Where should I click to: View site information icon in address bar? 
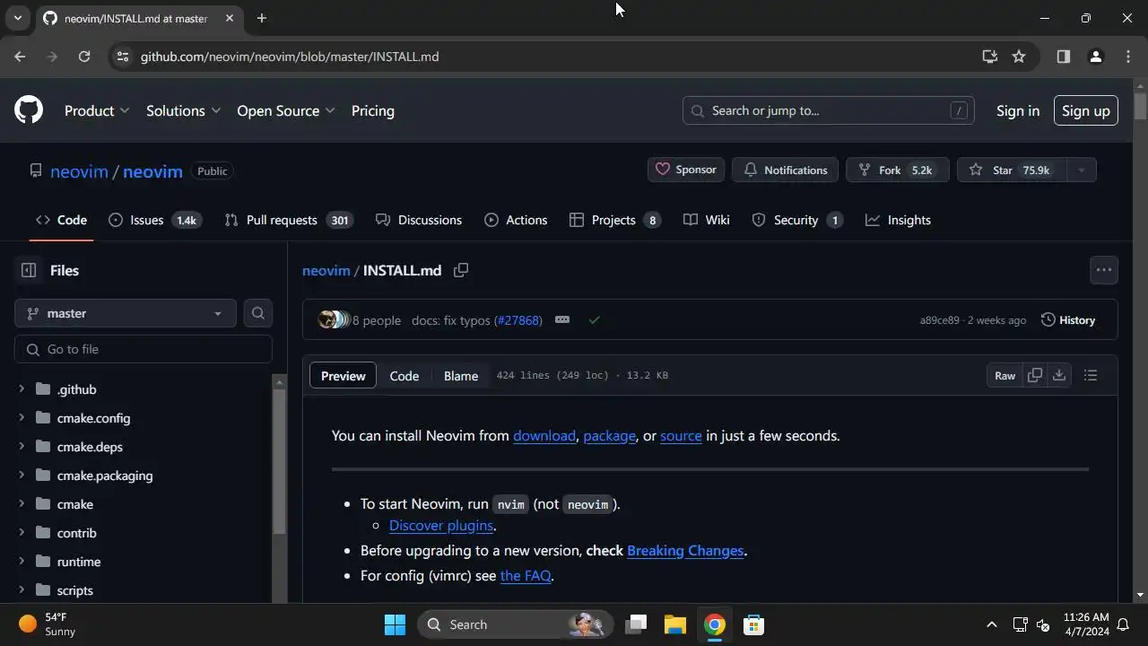point(124,57)
